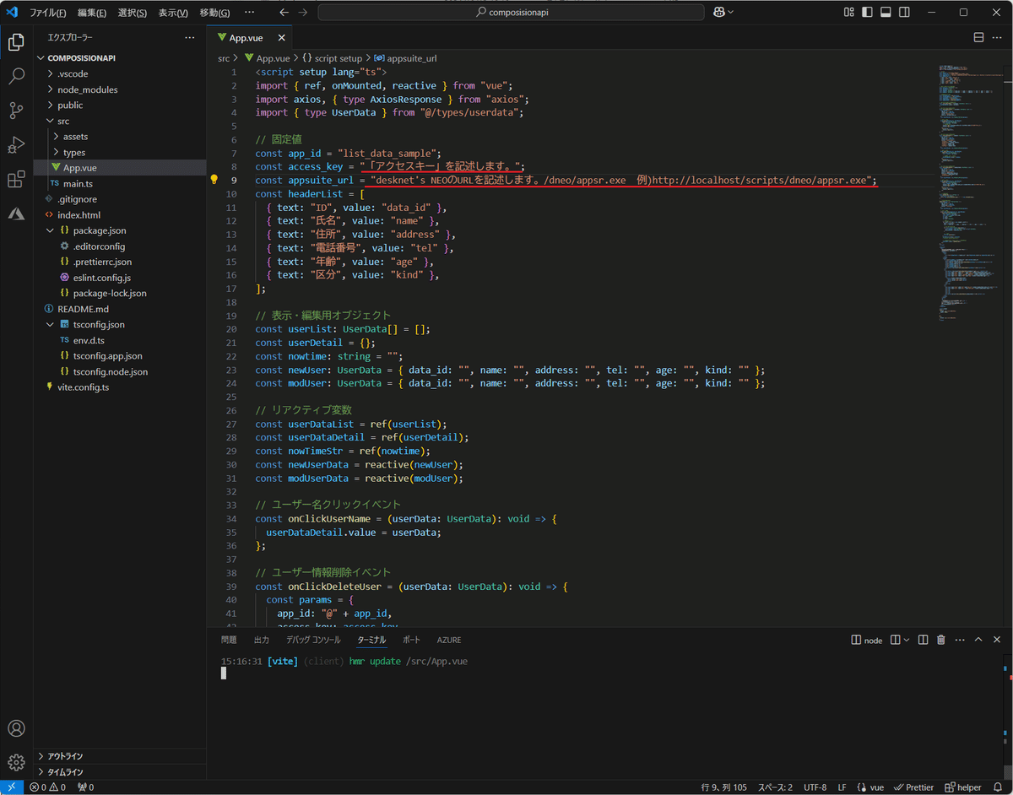Open the Azure view in the Activity Bar

[15, 214]
